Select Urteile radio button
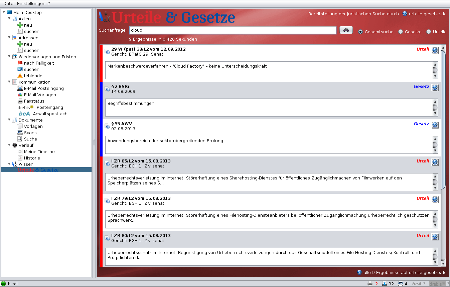 click(429, 32)
